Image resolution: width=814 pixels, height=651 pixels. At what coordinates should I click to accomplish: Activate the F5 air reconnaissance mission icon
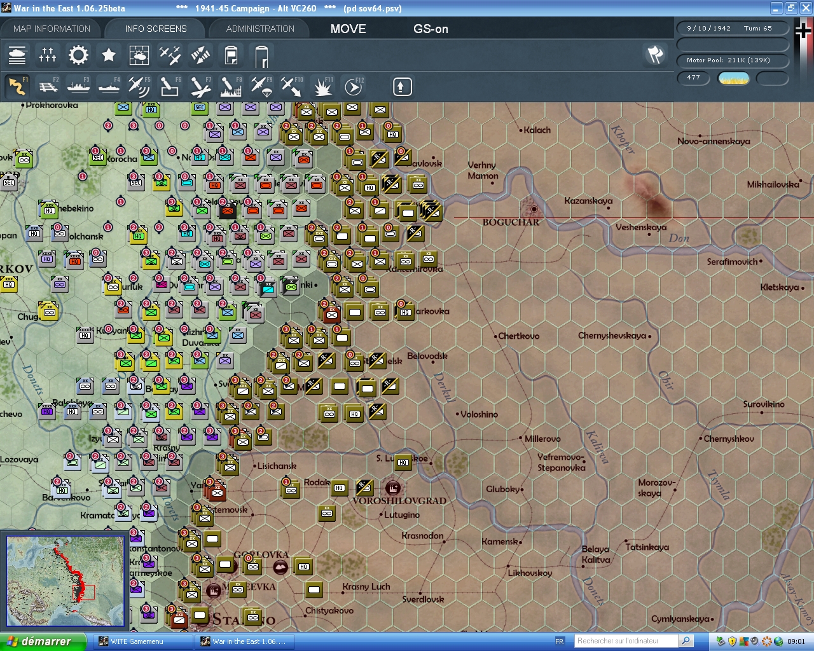pyautogui.click(x=139, y=86)
